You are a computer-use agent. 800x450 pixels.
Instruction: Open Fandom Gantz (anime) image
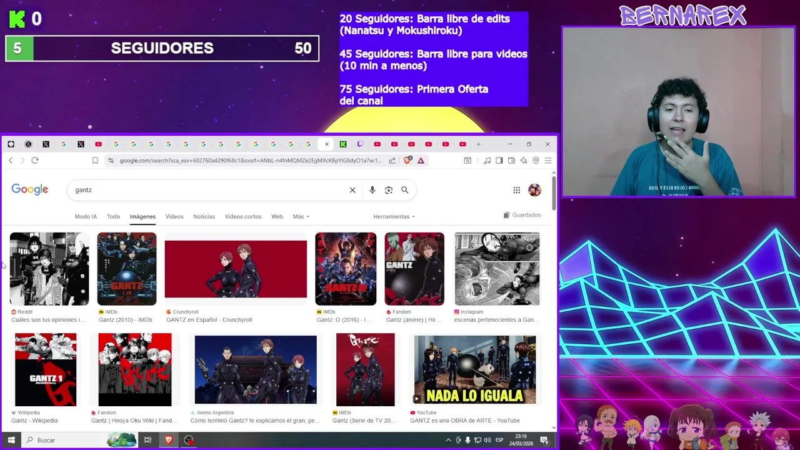click(414, 269)
